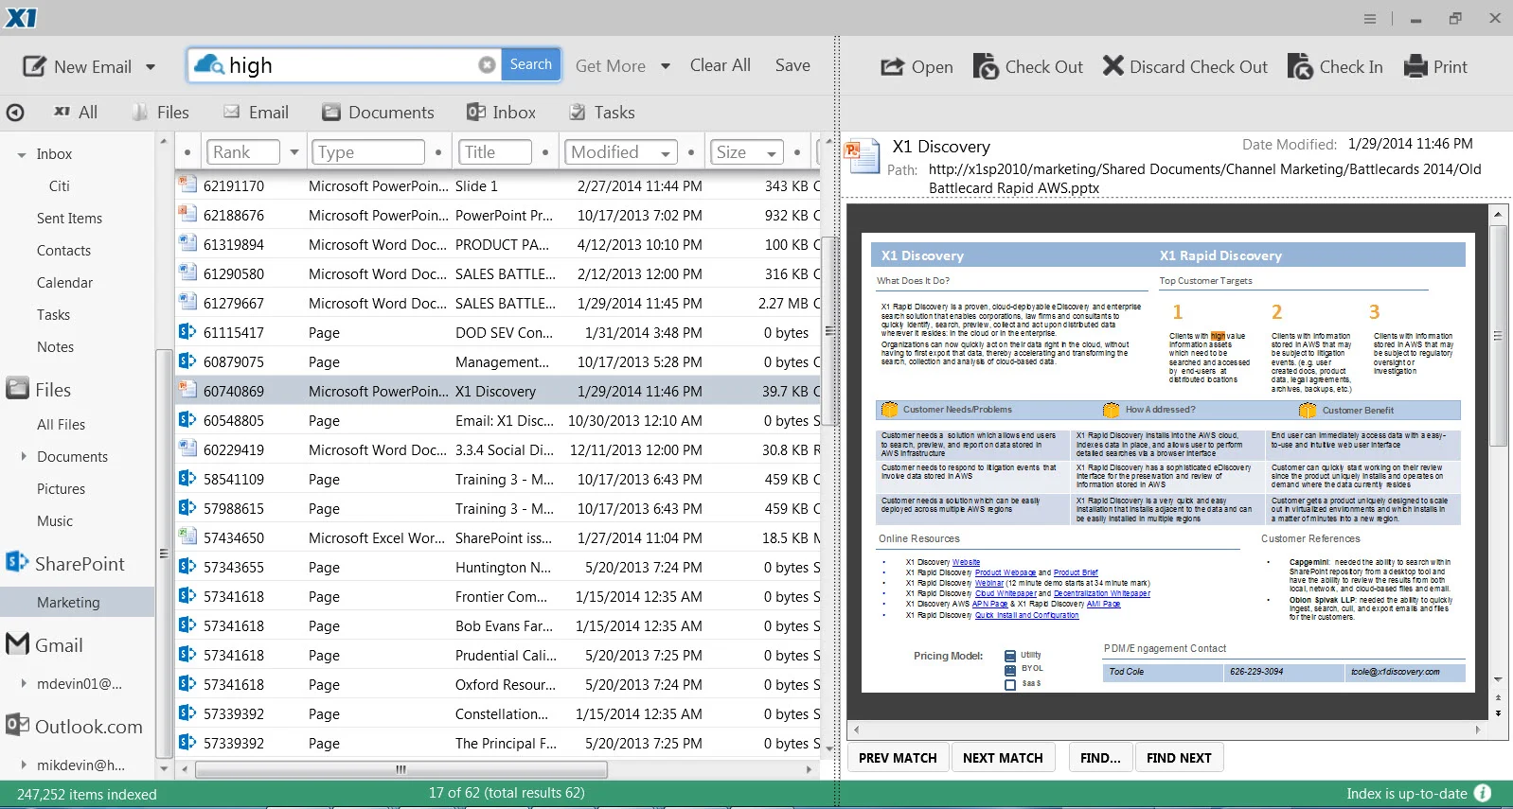The height and width of the screenshot is (809, 1513).
Task: Open the New Email dropdown arrow
Action: point(151,67)
